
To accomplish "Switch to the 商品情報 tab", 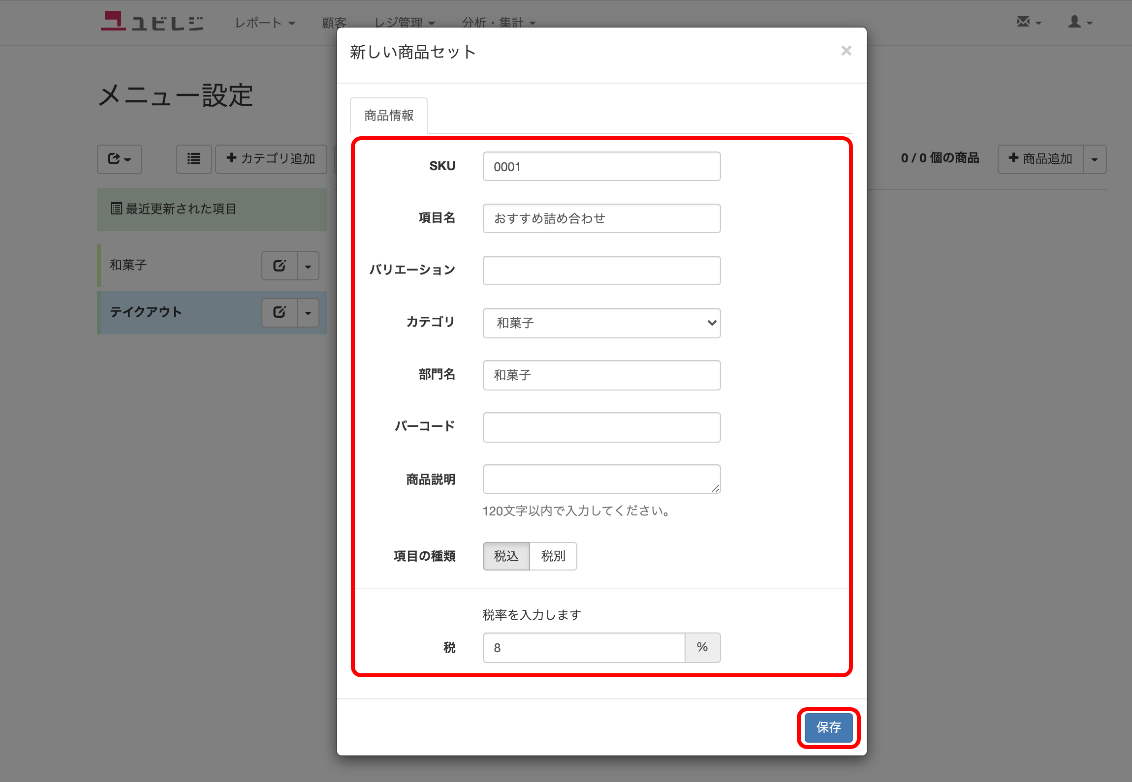I will tap(388, 115).
